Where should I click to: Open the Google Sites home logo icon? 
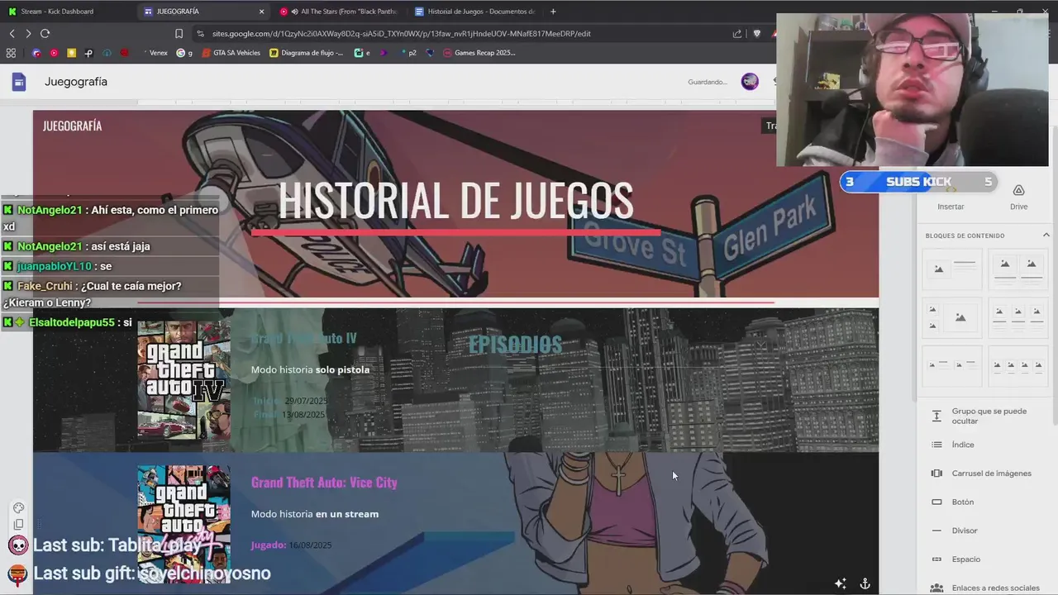pos(19,82)
